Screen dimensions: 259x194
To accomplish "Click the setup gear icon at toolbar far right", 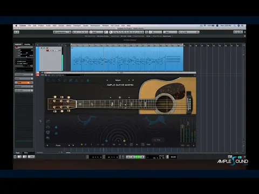I will coord(244,32).
